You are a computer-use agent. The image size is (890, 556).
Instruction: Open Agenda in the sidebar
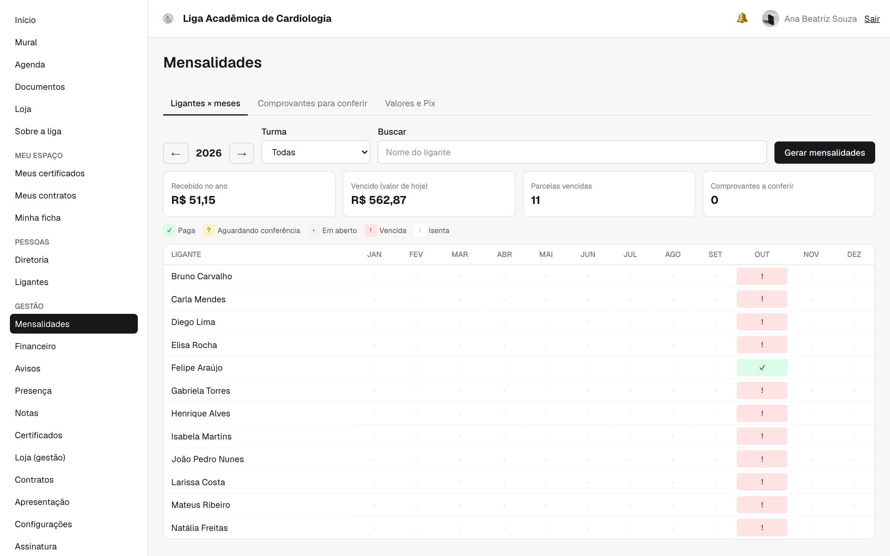[74, 65]
